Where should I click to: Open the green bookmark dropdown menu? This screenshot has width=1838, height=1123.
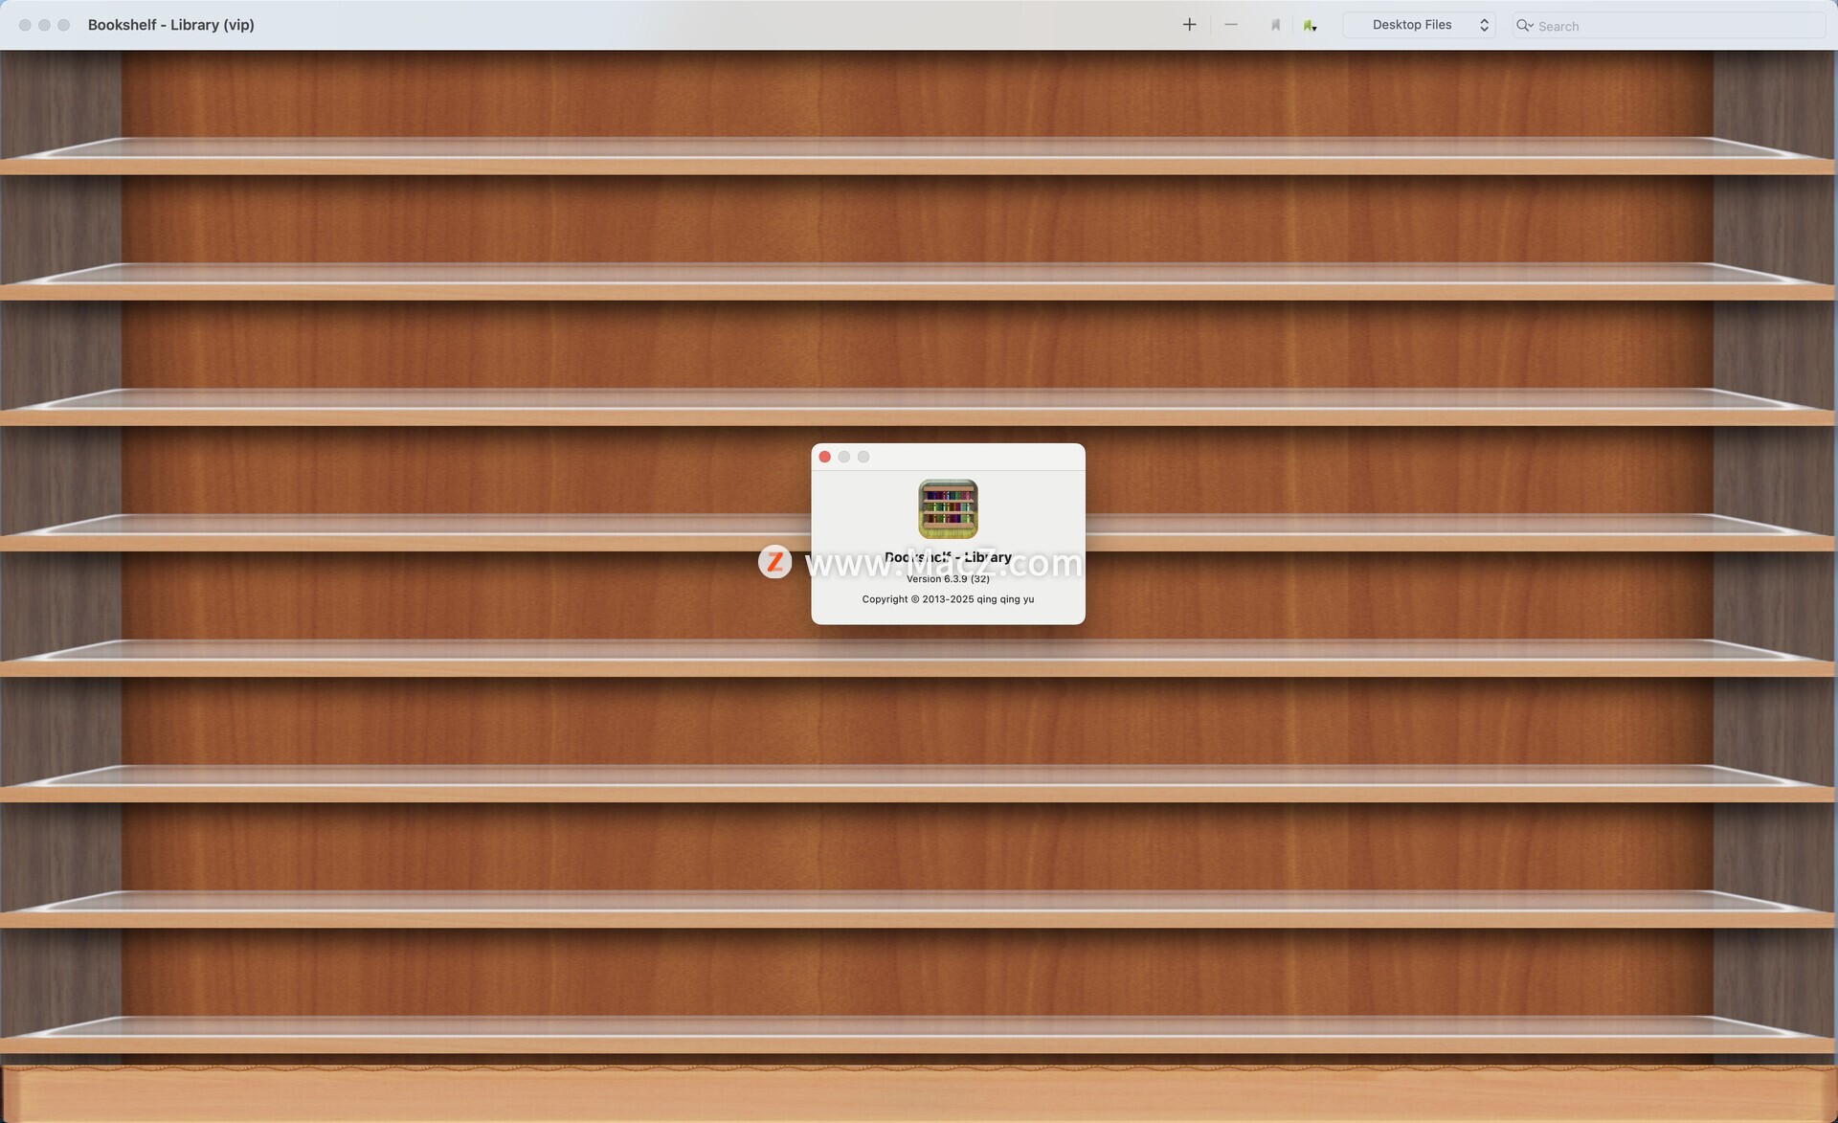click(x=1311, y=26)
